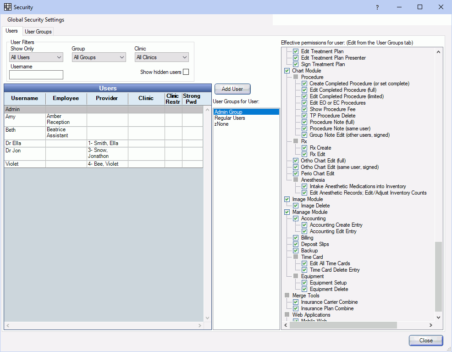
Task: Toggle the Insurance Carrier Combine checkbox
Action: [x=296, y=302]
